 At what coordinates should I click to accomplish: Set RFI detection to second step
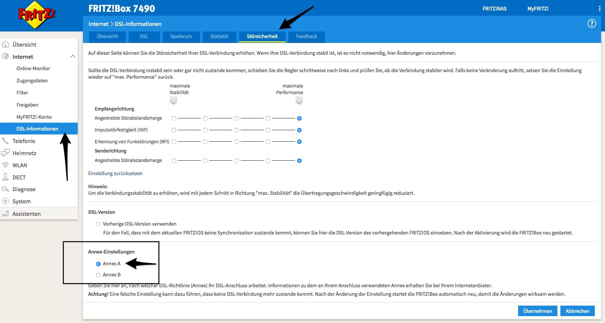click(x=205, y=142)
